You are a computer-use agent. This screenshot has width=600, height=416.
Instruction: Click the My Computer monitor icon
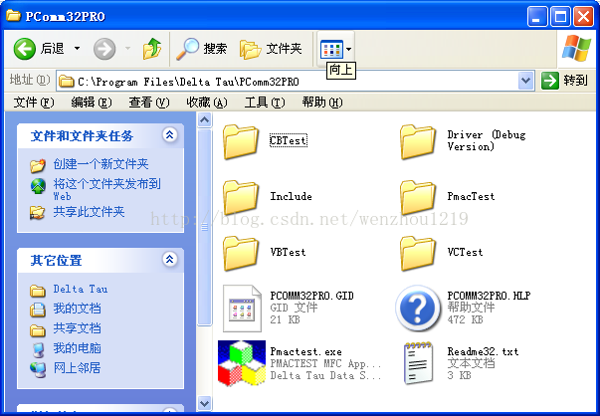coord(38,349)
